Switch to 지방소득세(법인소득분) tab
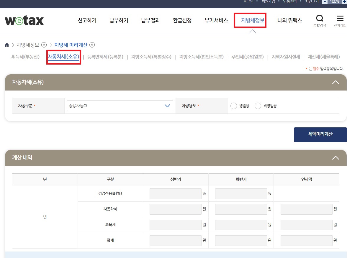 201,57
